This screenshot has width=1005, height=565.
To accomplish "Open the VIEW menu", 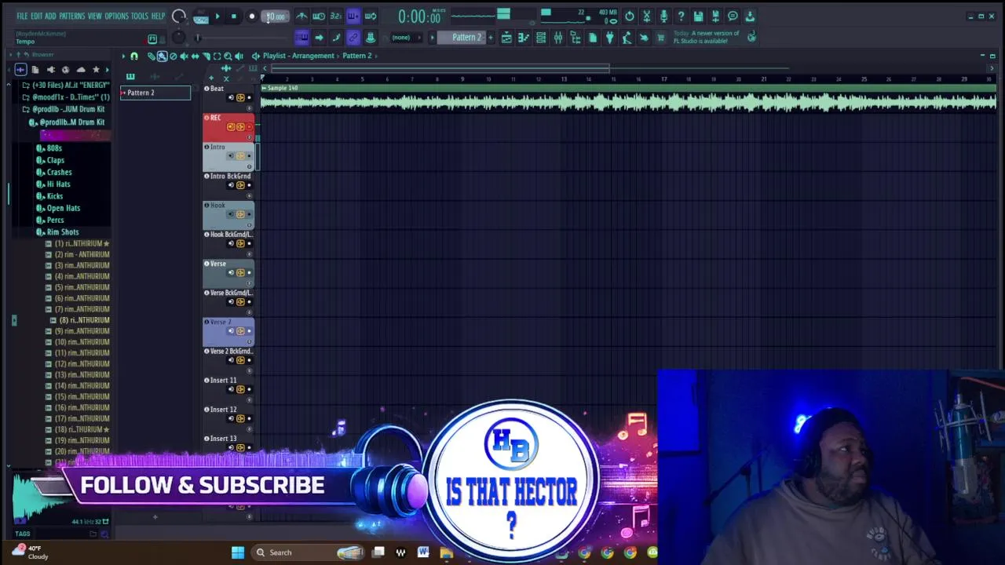I will pyautogui.click(x=94, y=16).
